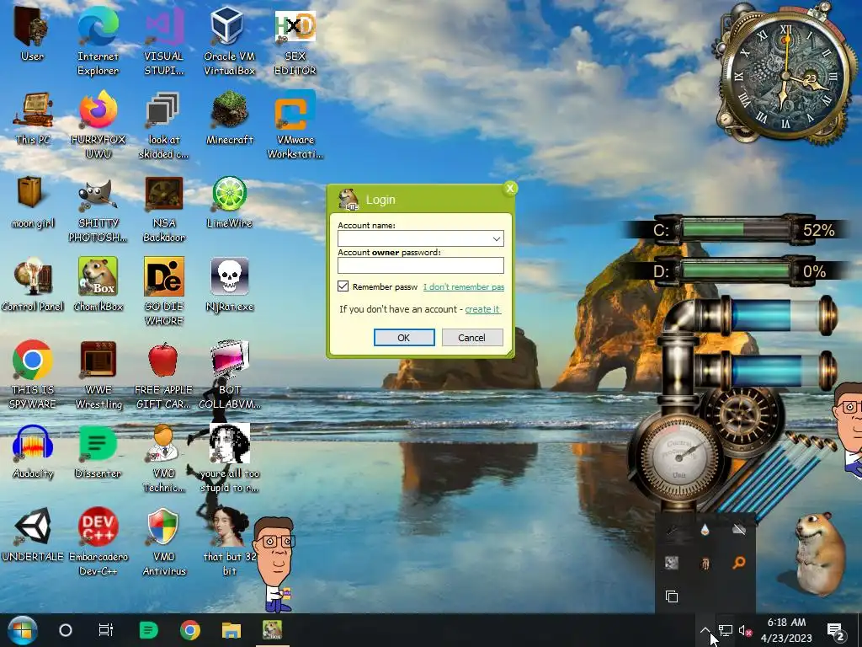Click the muted speaker volume icon
The image size is (862, 647).
tap(746, 630)
